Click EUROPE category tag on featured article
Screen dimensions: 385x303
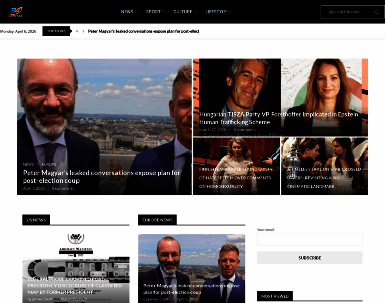[x=49, y=164]
